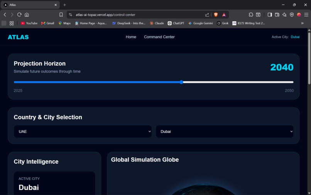This screenshot has width=311, height=195.
Task: Click the VPN shield icon in toolbar
Action: coord(292,15)
